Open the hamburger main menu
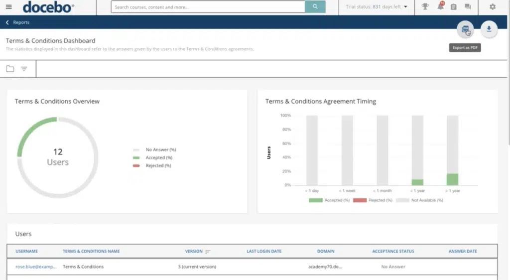This screenshot has width=510, height=280. pos(9,7)
